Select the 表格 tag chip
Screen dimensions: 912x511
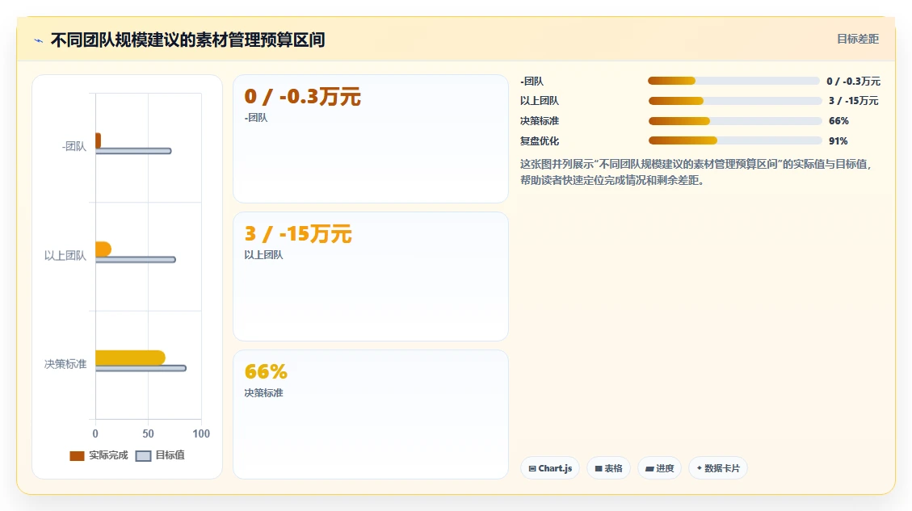click(x=608, y=468)
